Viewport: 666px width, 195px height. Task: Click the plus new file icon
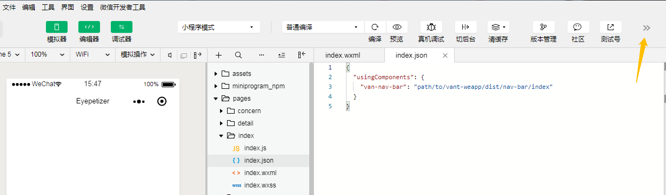218,55
